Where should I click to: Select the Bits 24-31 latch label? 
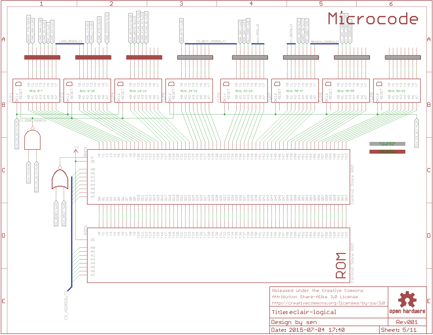pos(189,91)
